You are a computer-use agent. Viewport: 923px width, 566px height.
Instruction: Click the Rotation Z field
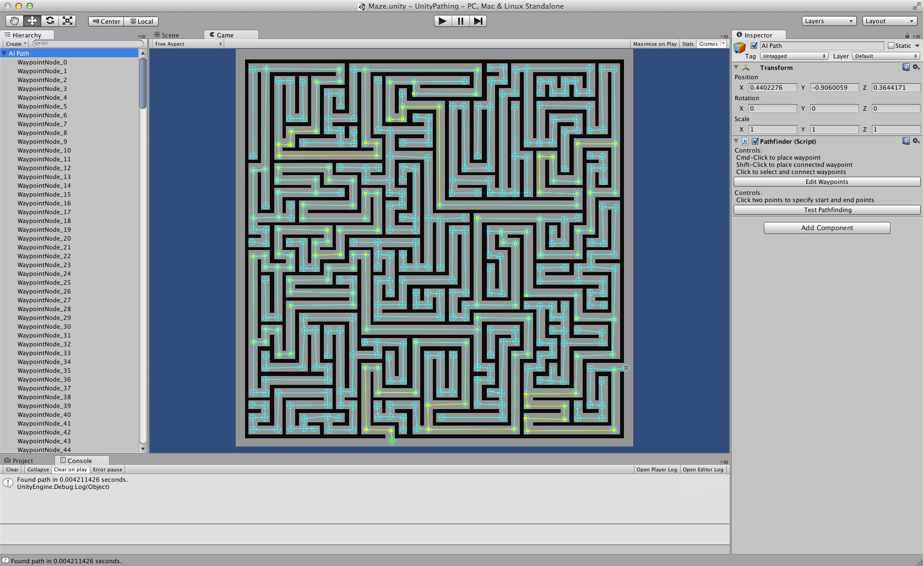896,108
